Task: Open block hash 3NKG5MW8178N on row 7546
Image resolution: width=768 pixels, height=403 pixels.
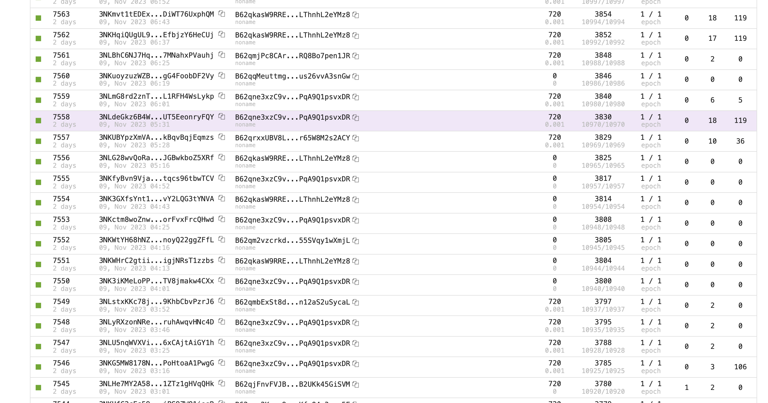Action: point(156,363)
